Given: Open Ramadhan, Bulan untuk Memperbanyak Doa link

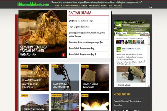Looking at the screenshot, I should pos(86,42).
